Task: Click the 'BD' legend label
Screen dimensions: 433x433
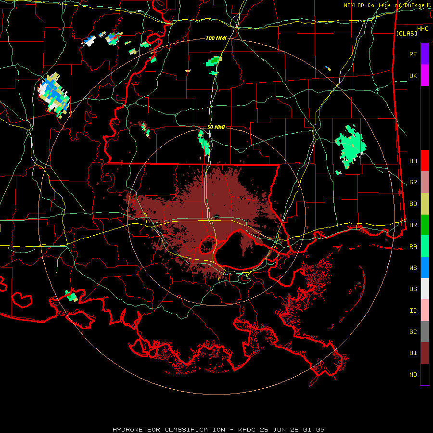Action: tap(413, 204)
